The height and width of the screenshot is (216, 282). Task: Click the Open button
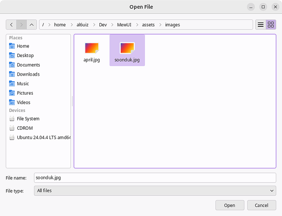point(230,205)
